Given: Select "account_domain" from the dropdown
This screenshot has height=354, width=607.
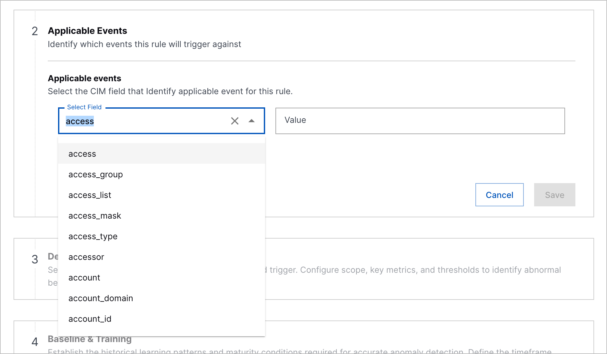Looking at the screenshot, I should (x=101, y=298).
